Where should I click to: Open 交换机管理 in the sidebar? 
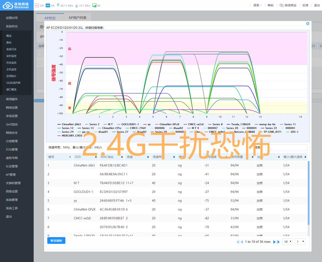pyautogui.click(x=13, y=183)
